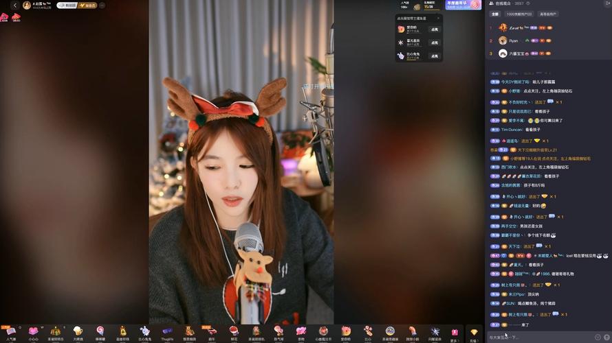Switch to the 全部 audience tab
Image resolution: width=612 pixels, height=343 pixels.
494,14
